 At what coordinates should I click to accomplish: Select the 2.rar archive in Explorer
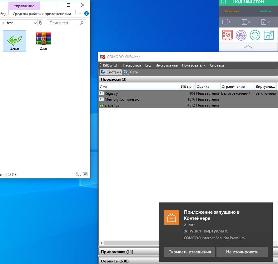click(43, 41)
